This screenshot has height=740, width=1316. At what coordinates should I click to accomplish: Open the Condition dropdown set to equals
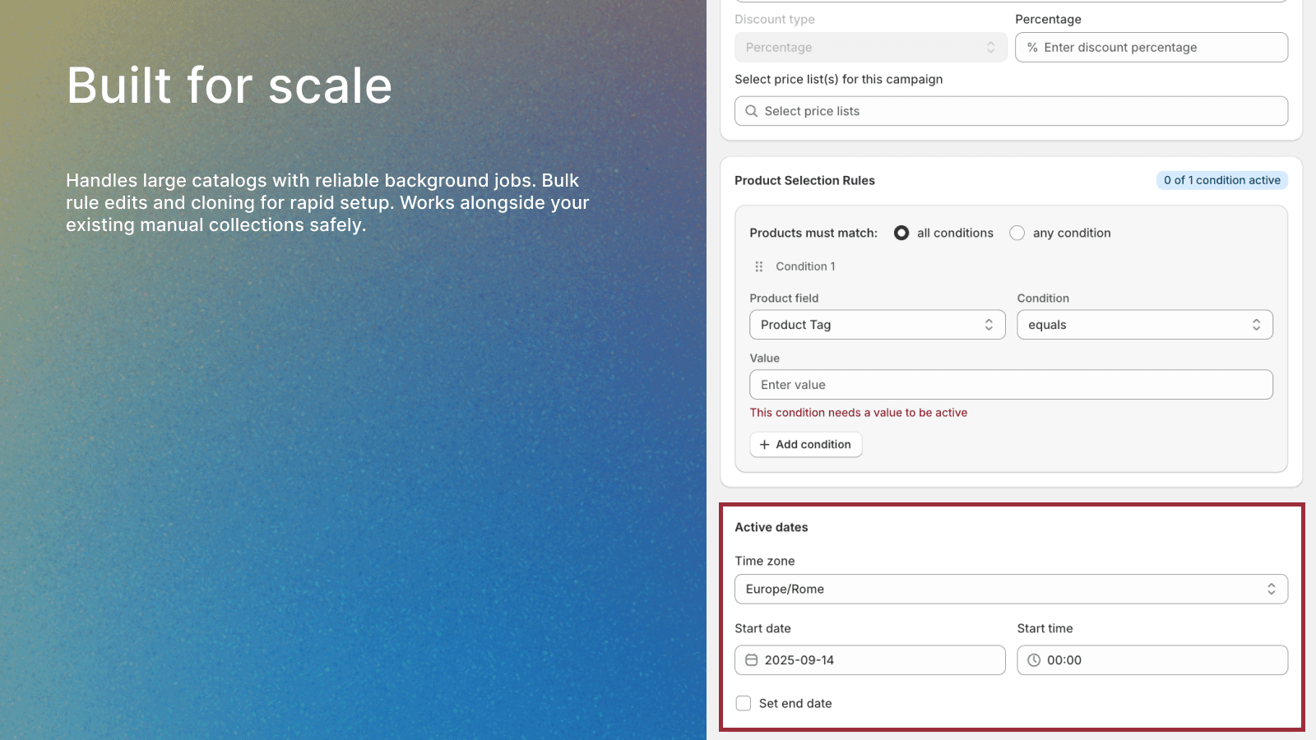(1144, 324)
